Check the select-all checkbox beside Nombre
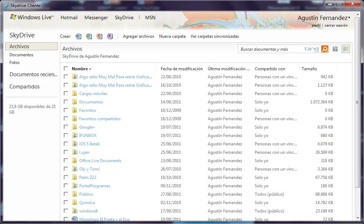The image size is (364, 224). [x=66, y=68]
